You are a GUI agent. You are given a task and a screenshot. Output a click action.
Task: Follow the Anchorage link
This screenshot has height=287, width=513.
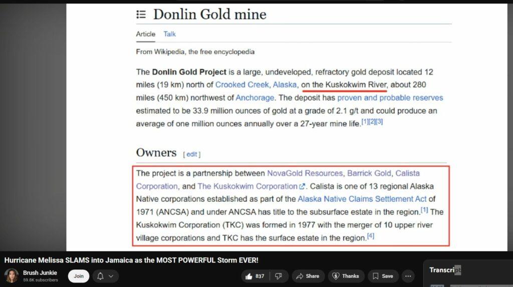point(255,98)
